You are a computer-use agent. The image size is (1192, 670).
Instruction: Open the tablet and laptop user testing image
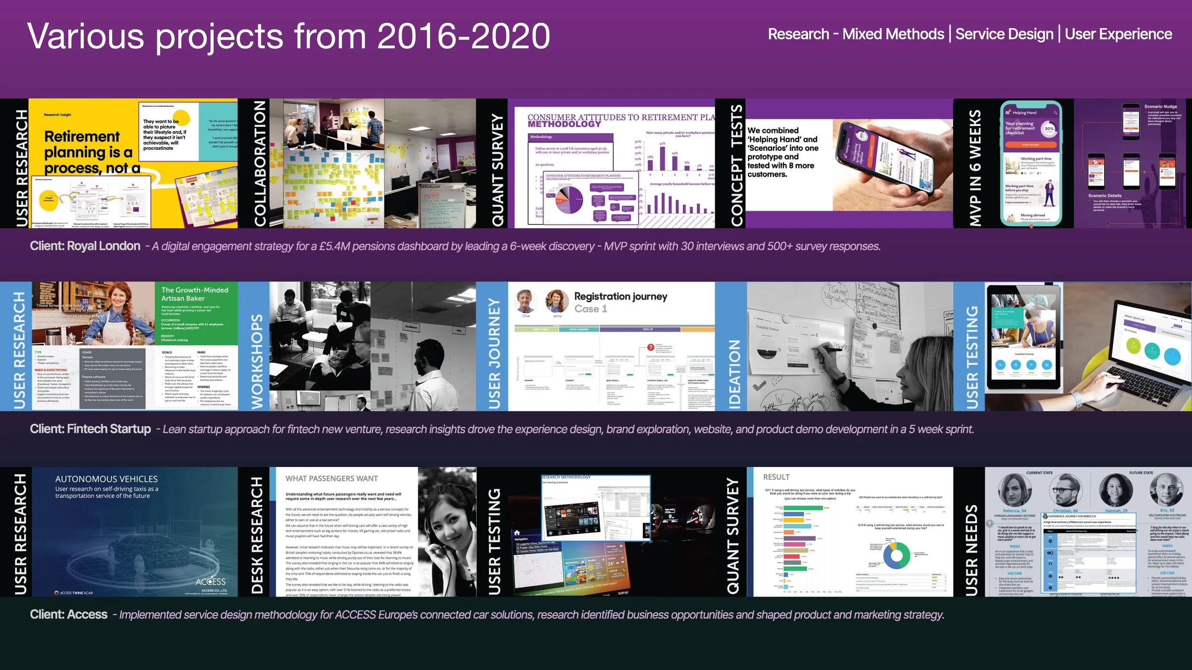(1088, 346)
